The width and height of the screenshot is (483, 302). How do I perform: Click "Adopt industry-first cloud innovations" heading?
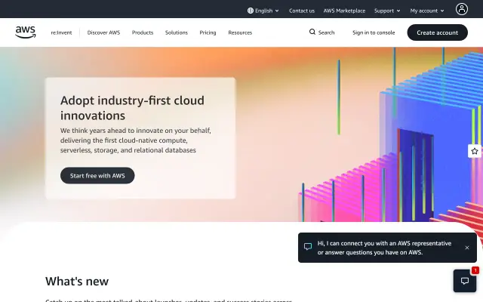132,108
